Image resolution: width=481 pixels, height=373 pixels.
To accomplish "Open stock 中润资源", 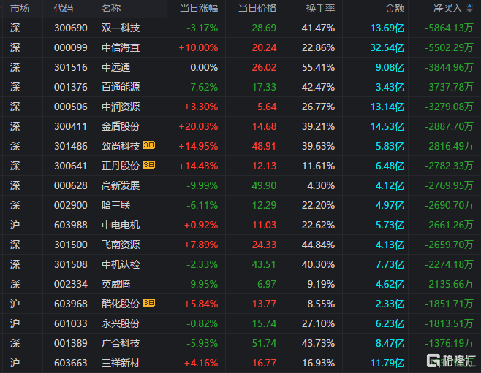I will point(121,107).
